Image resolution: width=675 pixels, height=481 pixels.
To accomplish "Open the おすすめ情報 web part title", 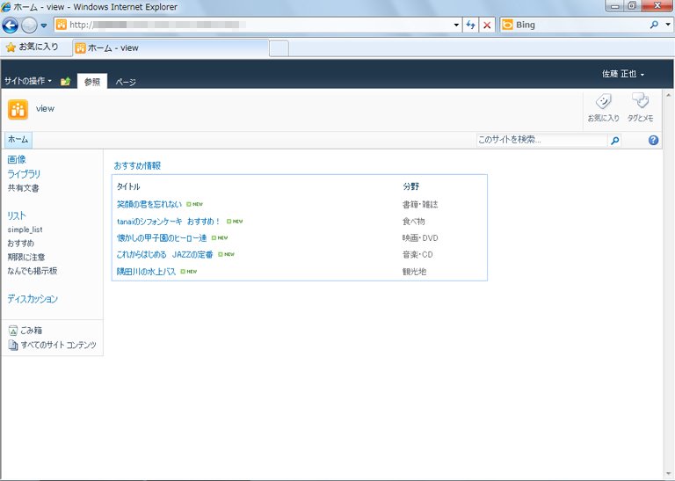I will tap(137, 166).
